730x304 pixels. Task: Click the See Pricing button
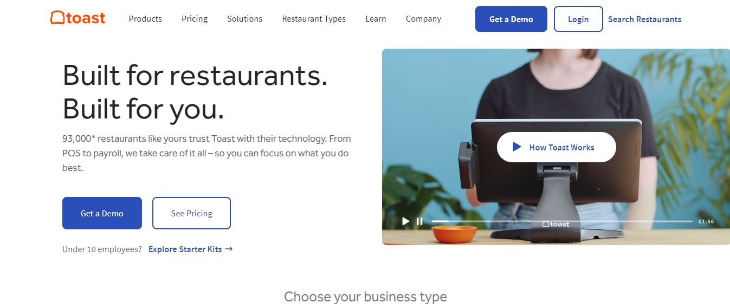[x=191, y=213]
